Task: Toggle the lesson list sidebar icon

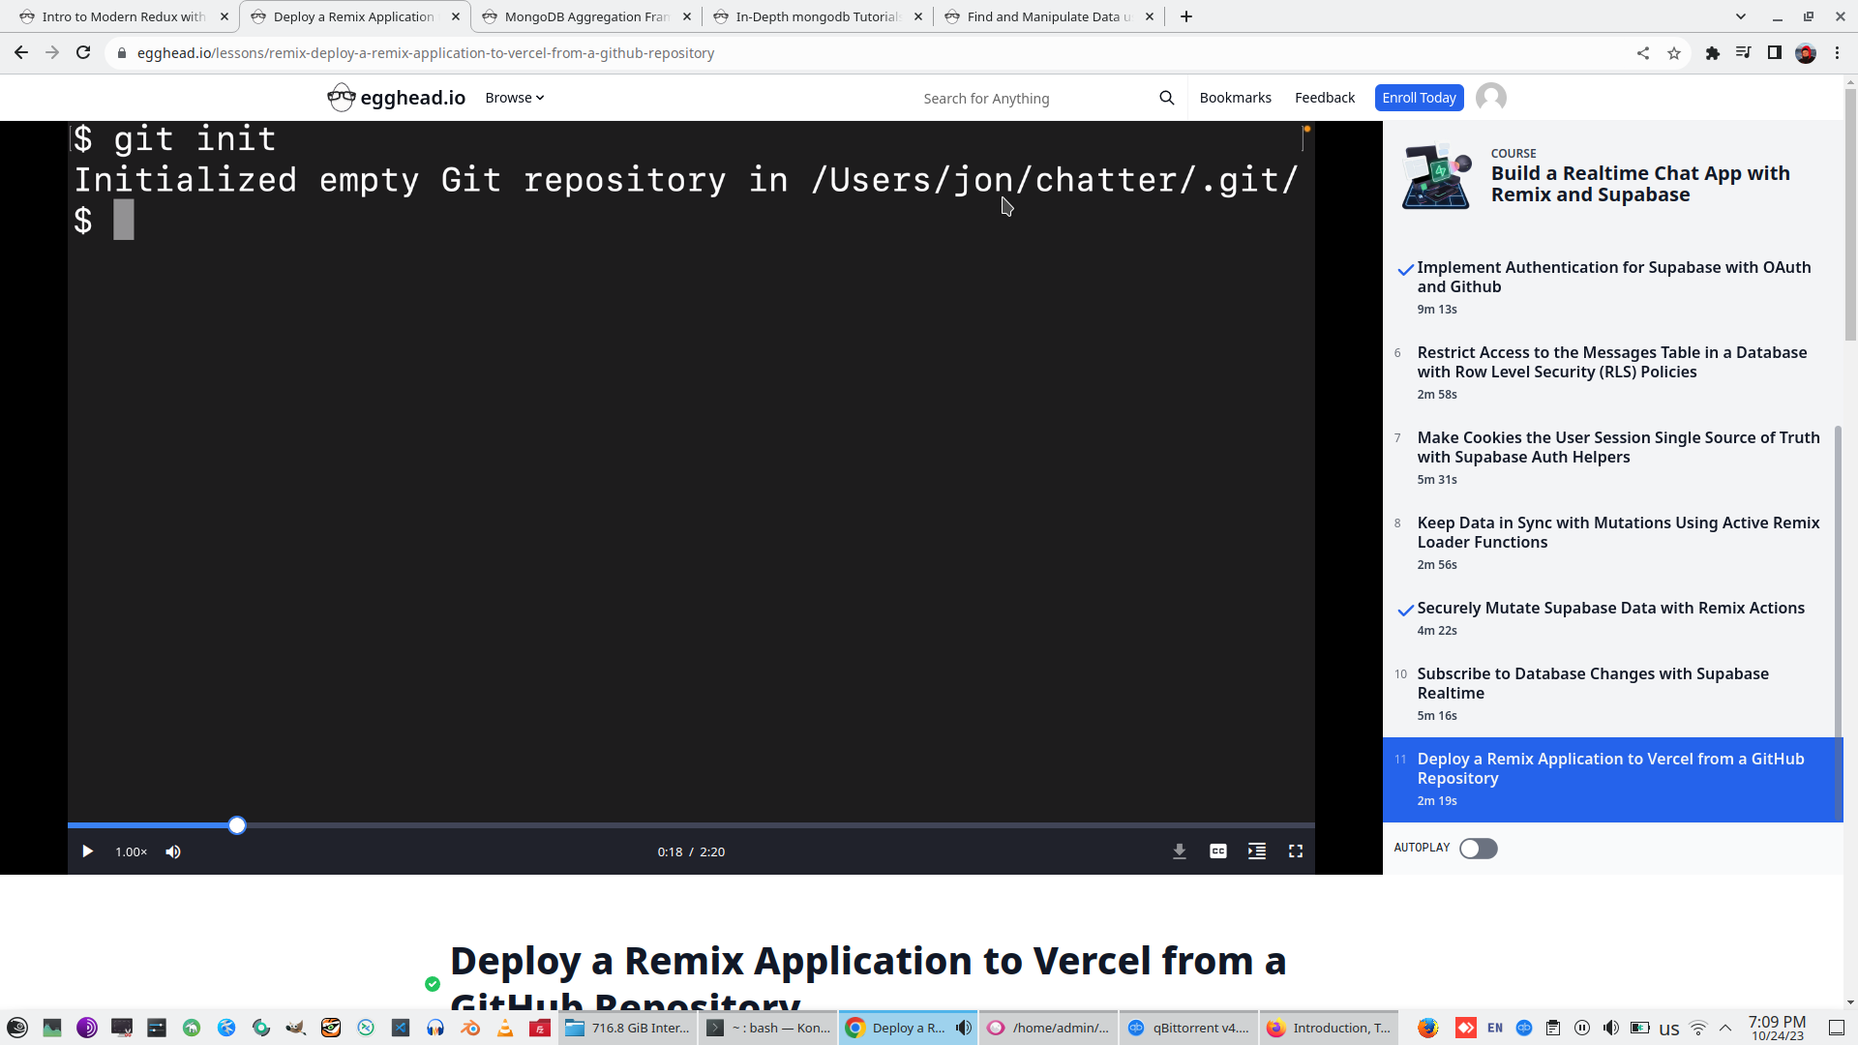Action: [x=1256, y=851]
